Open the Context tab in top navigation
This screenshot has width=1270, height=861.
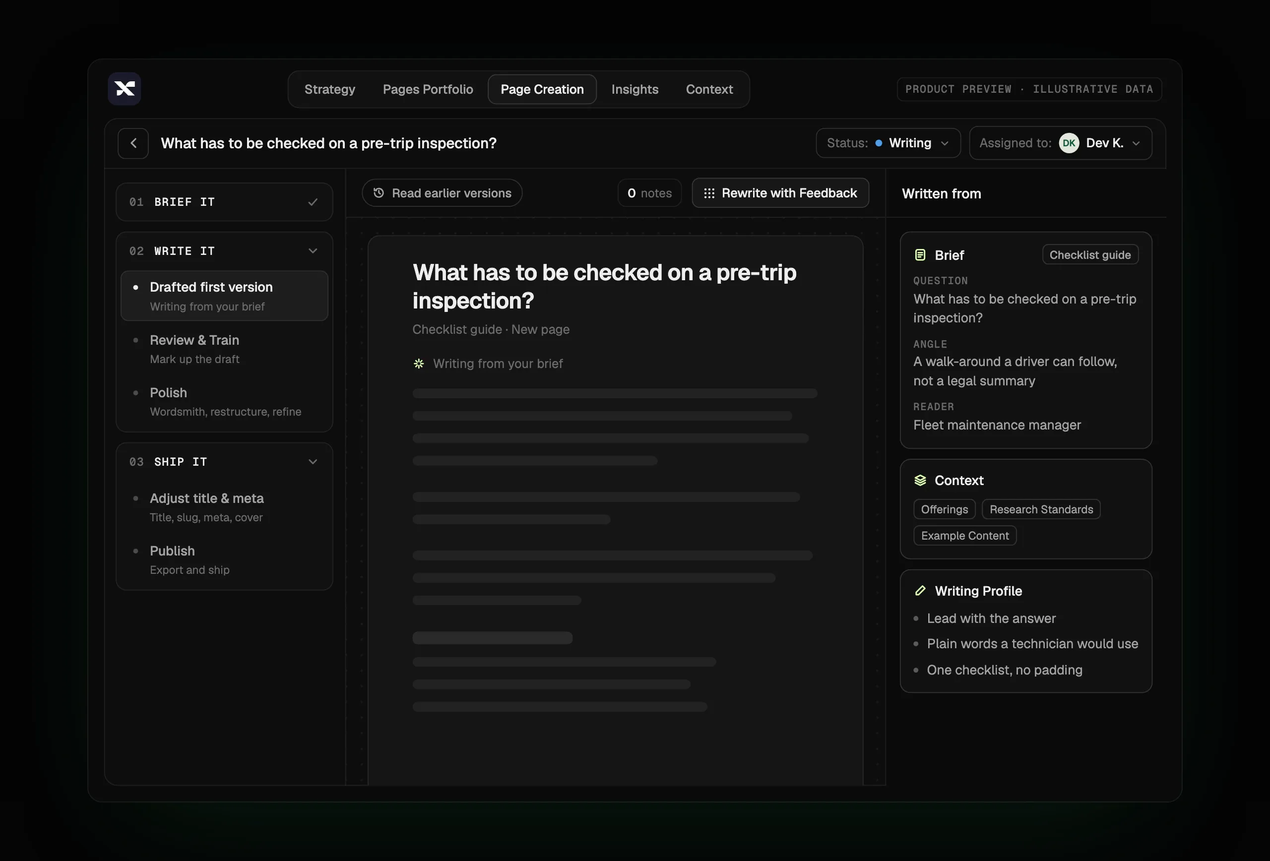tap(709, 90)
